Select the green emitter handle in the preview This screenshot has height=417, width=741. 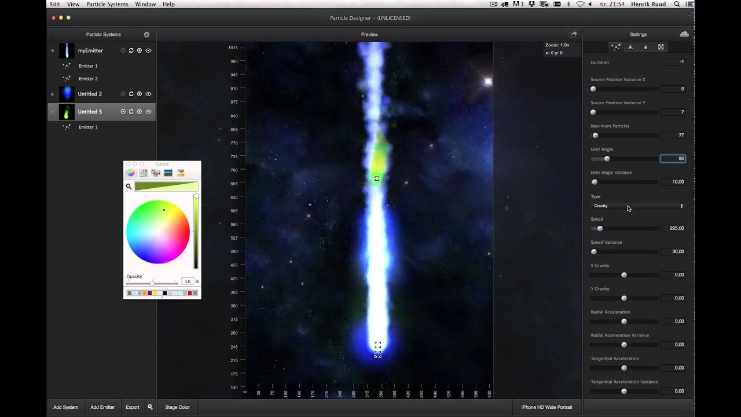(377, 179)
